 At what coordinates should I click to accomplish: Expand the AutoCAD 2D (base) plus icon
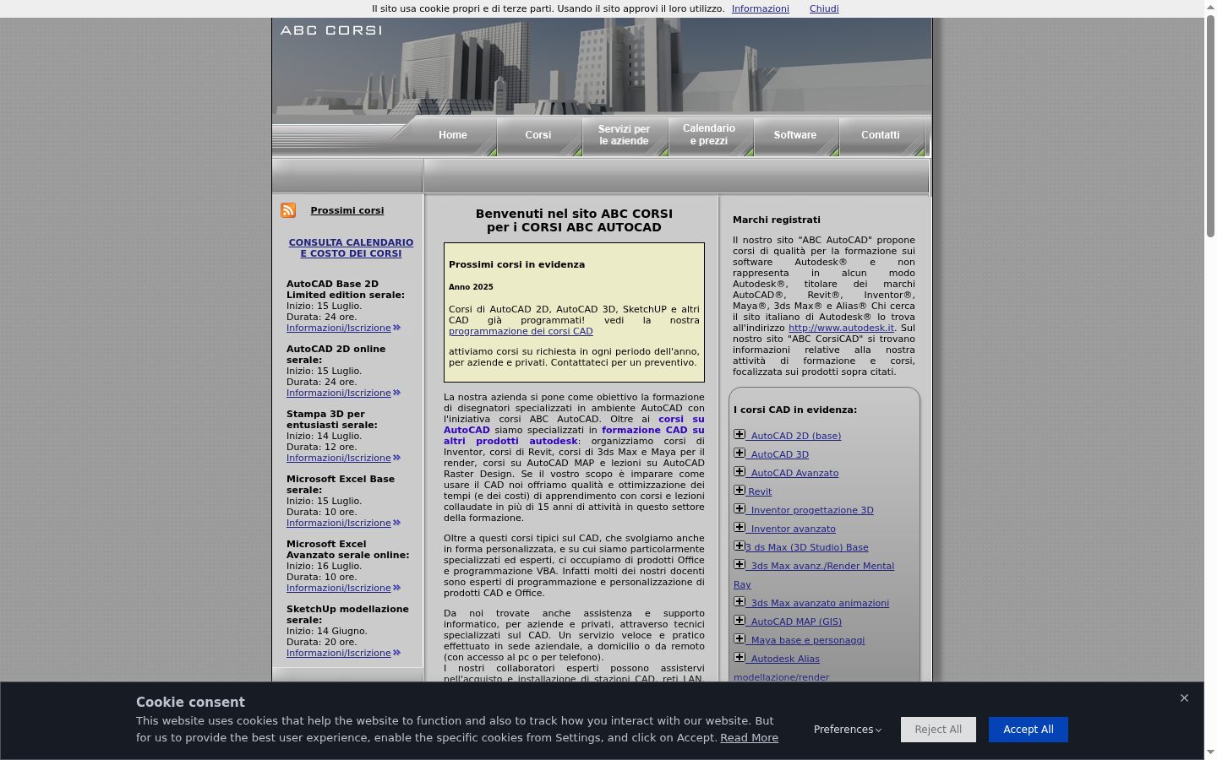tap(739, 435)
